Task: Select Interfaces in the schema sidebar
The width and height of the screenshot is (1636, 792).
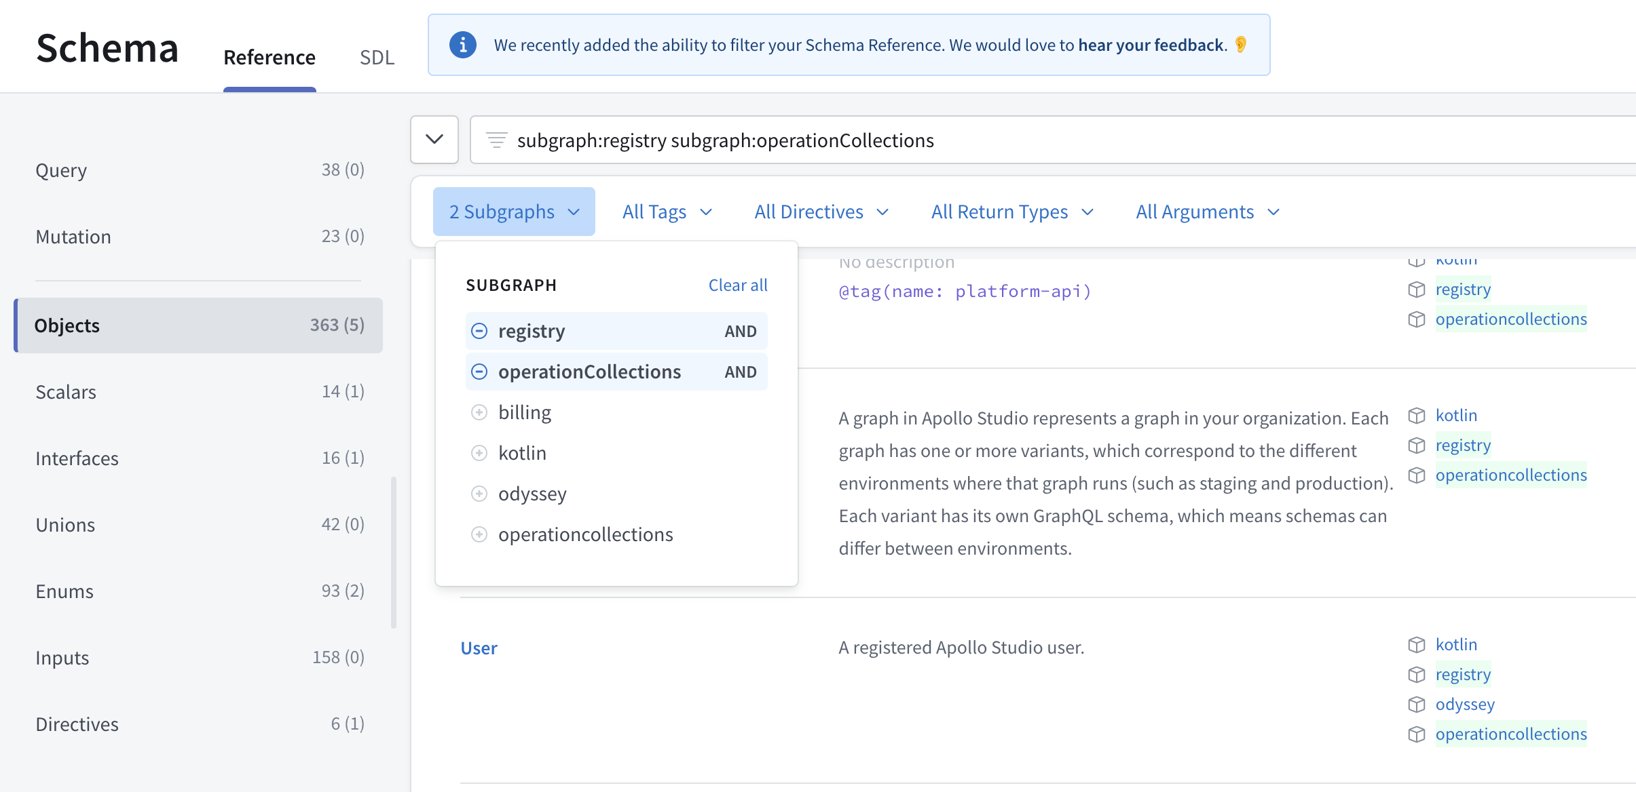Action: (200, 458)
